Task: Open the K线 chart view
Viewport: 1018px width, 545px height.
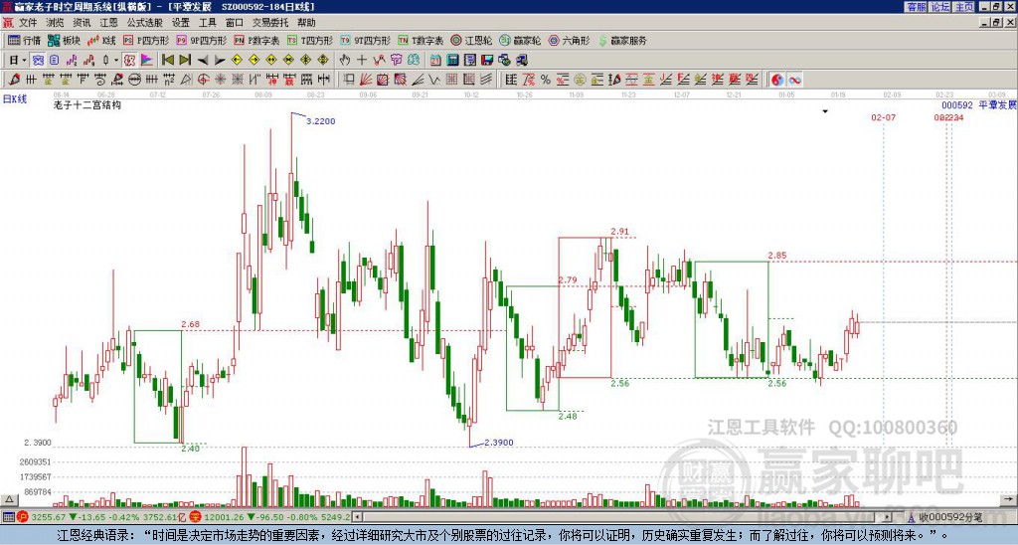Action: click(103, 40)
